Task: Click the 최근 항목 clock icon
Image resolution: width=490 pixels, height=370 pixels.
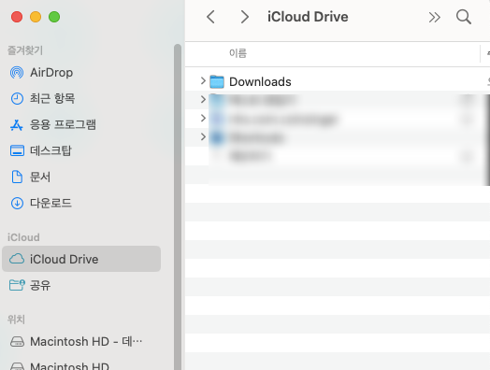Action: click(x=17, y=98)
